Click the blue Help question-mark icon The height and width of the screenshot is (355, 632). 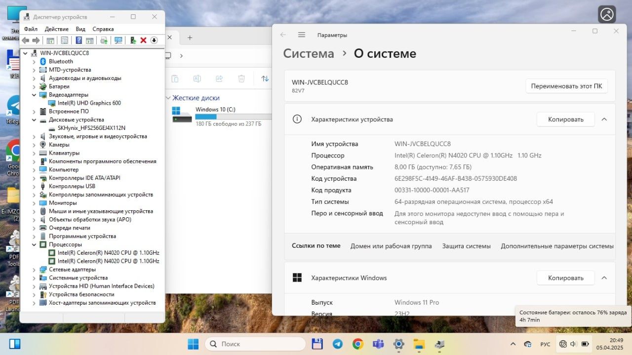tap(79, 40)
